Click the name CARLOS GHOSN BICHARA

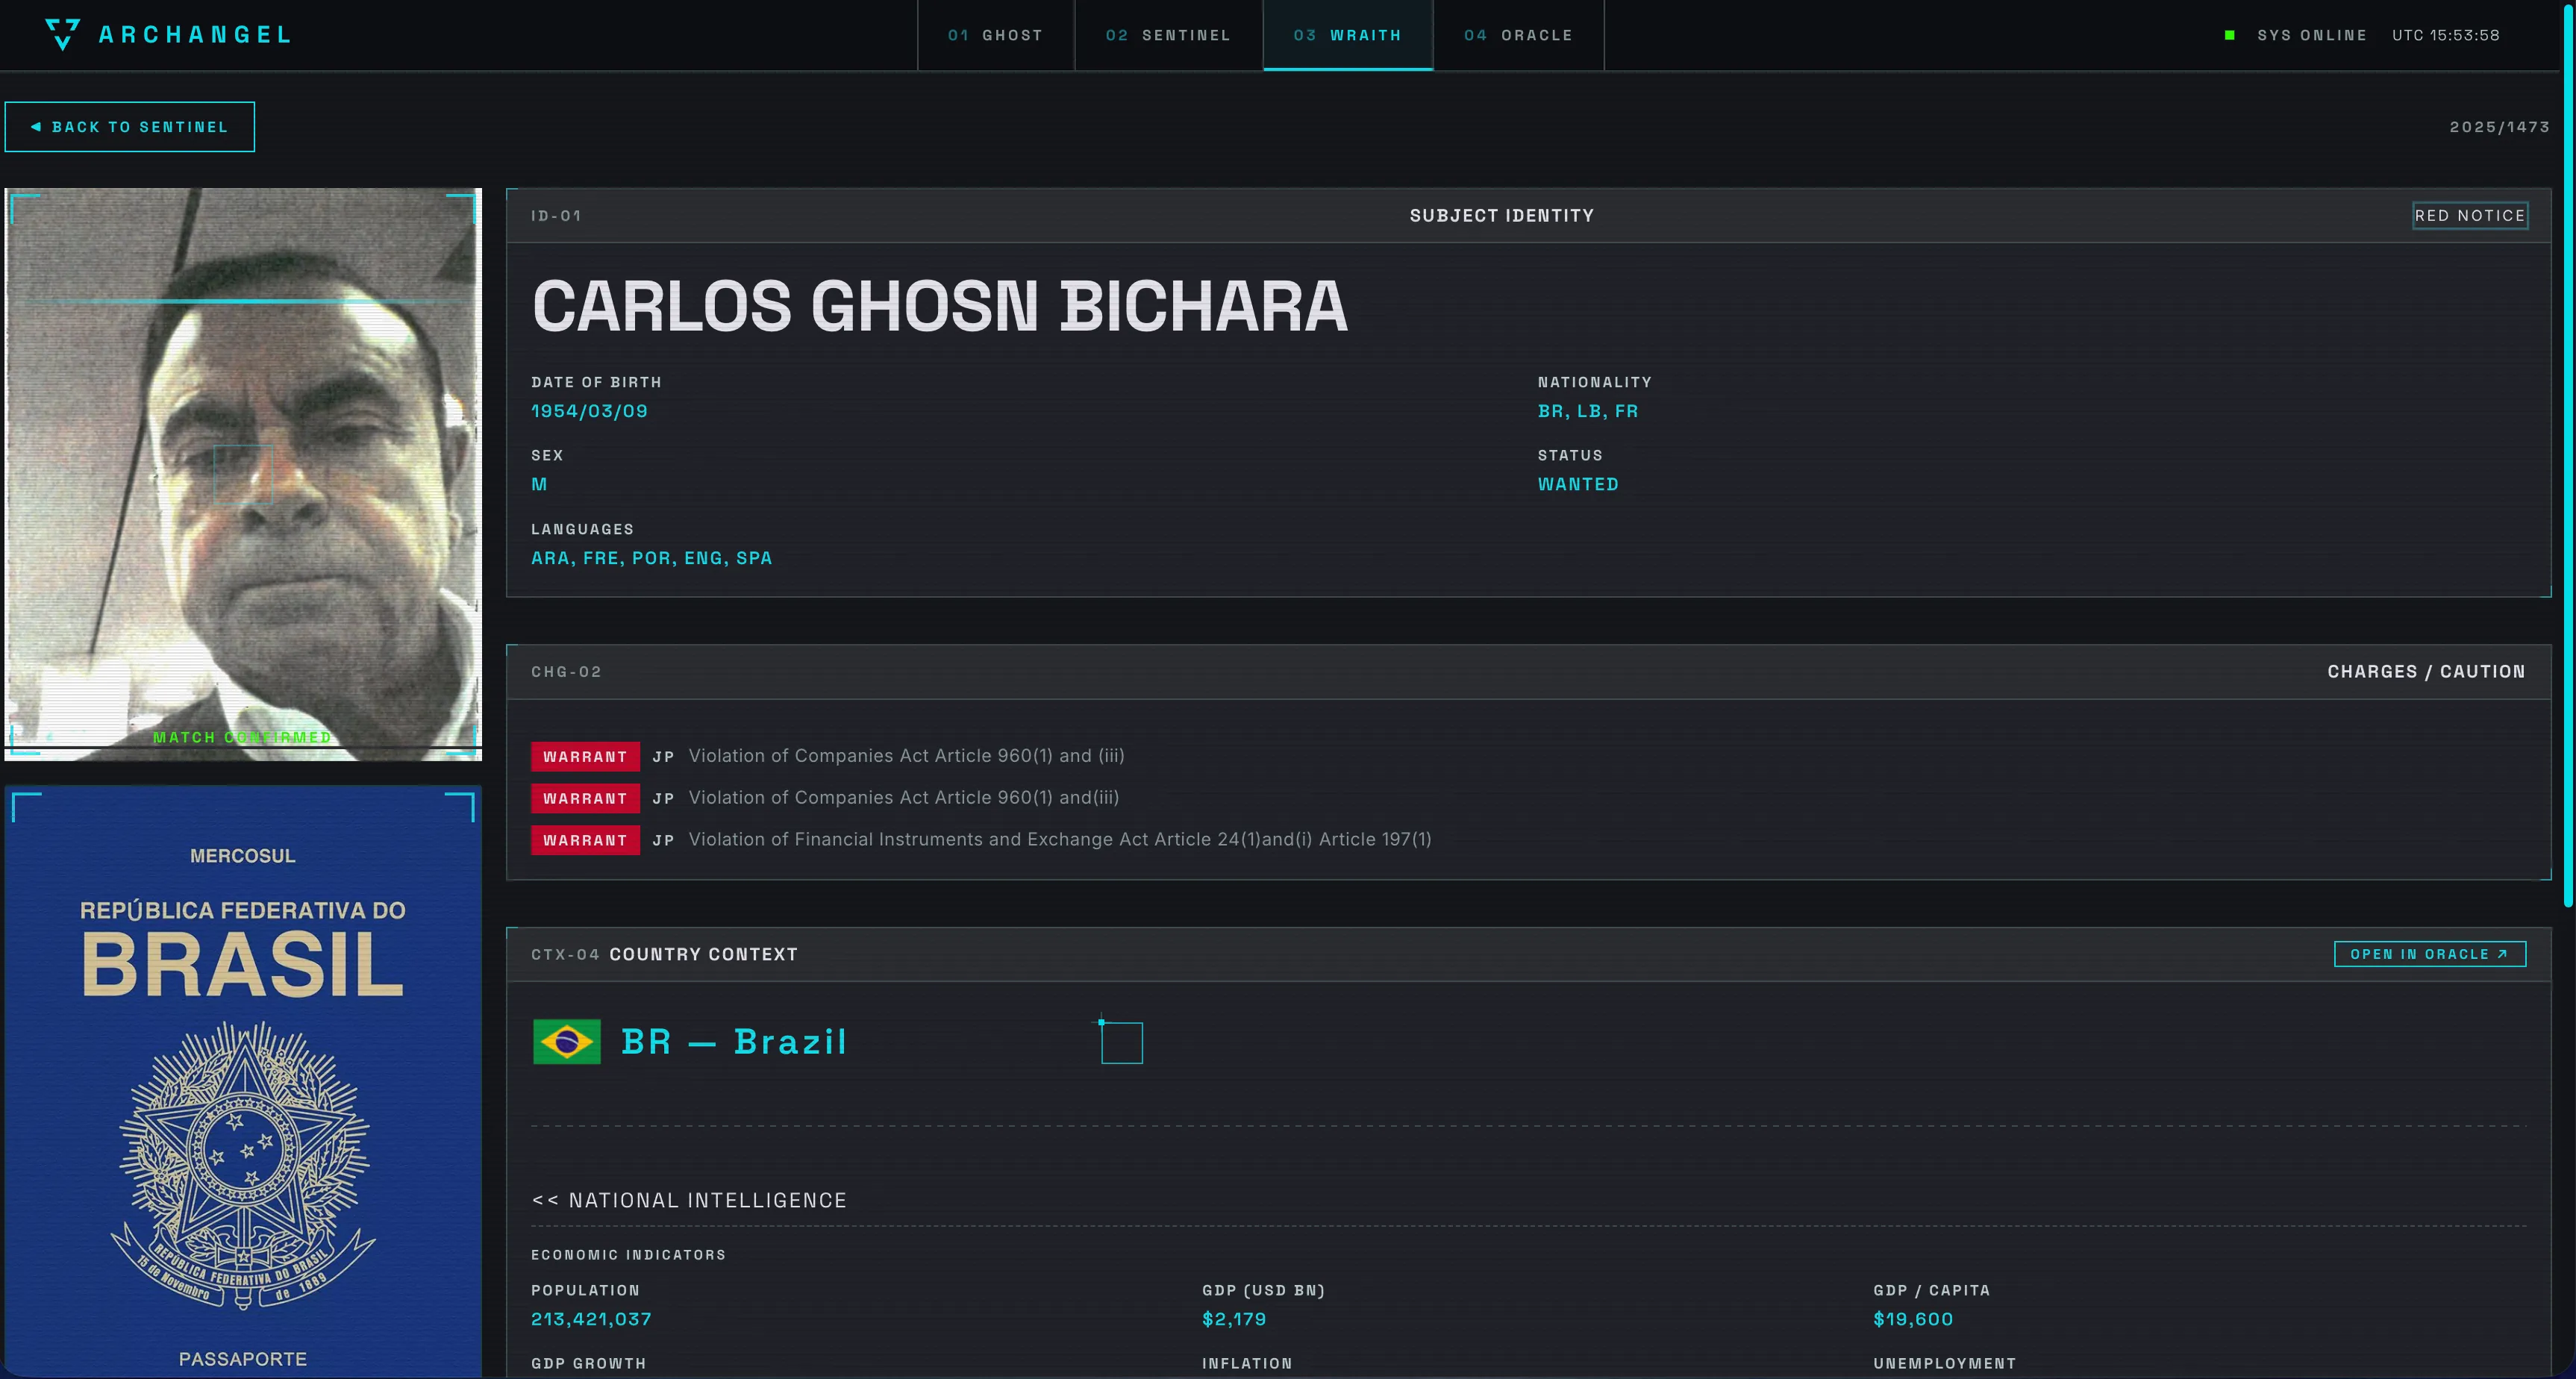point(940,306)
